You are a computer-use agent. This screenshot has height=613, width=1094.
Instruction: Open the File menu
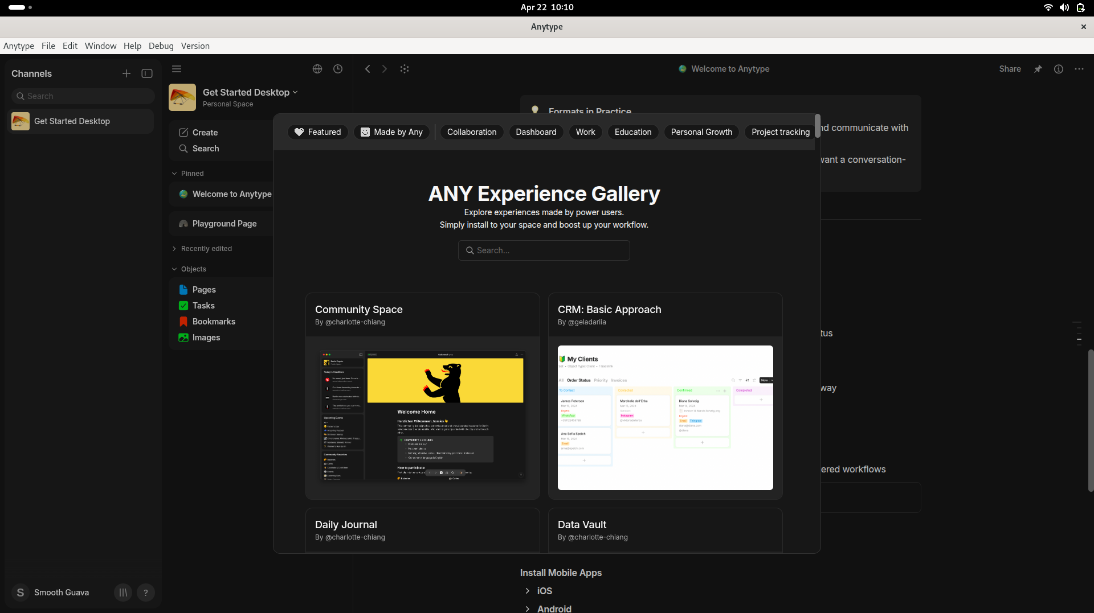(x=48, y=46)
